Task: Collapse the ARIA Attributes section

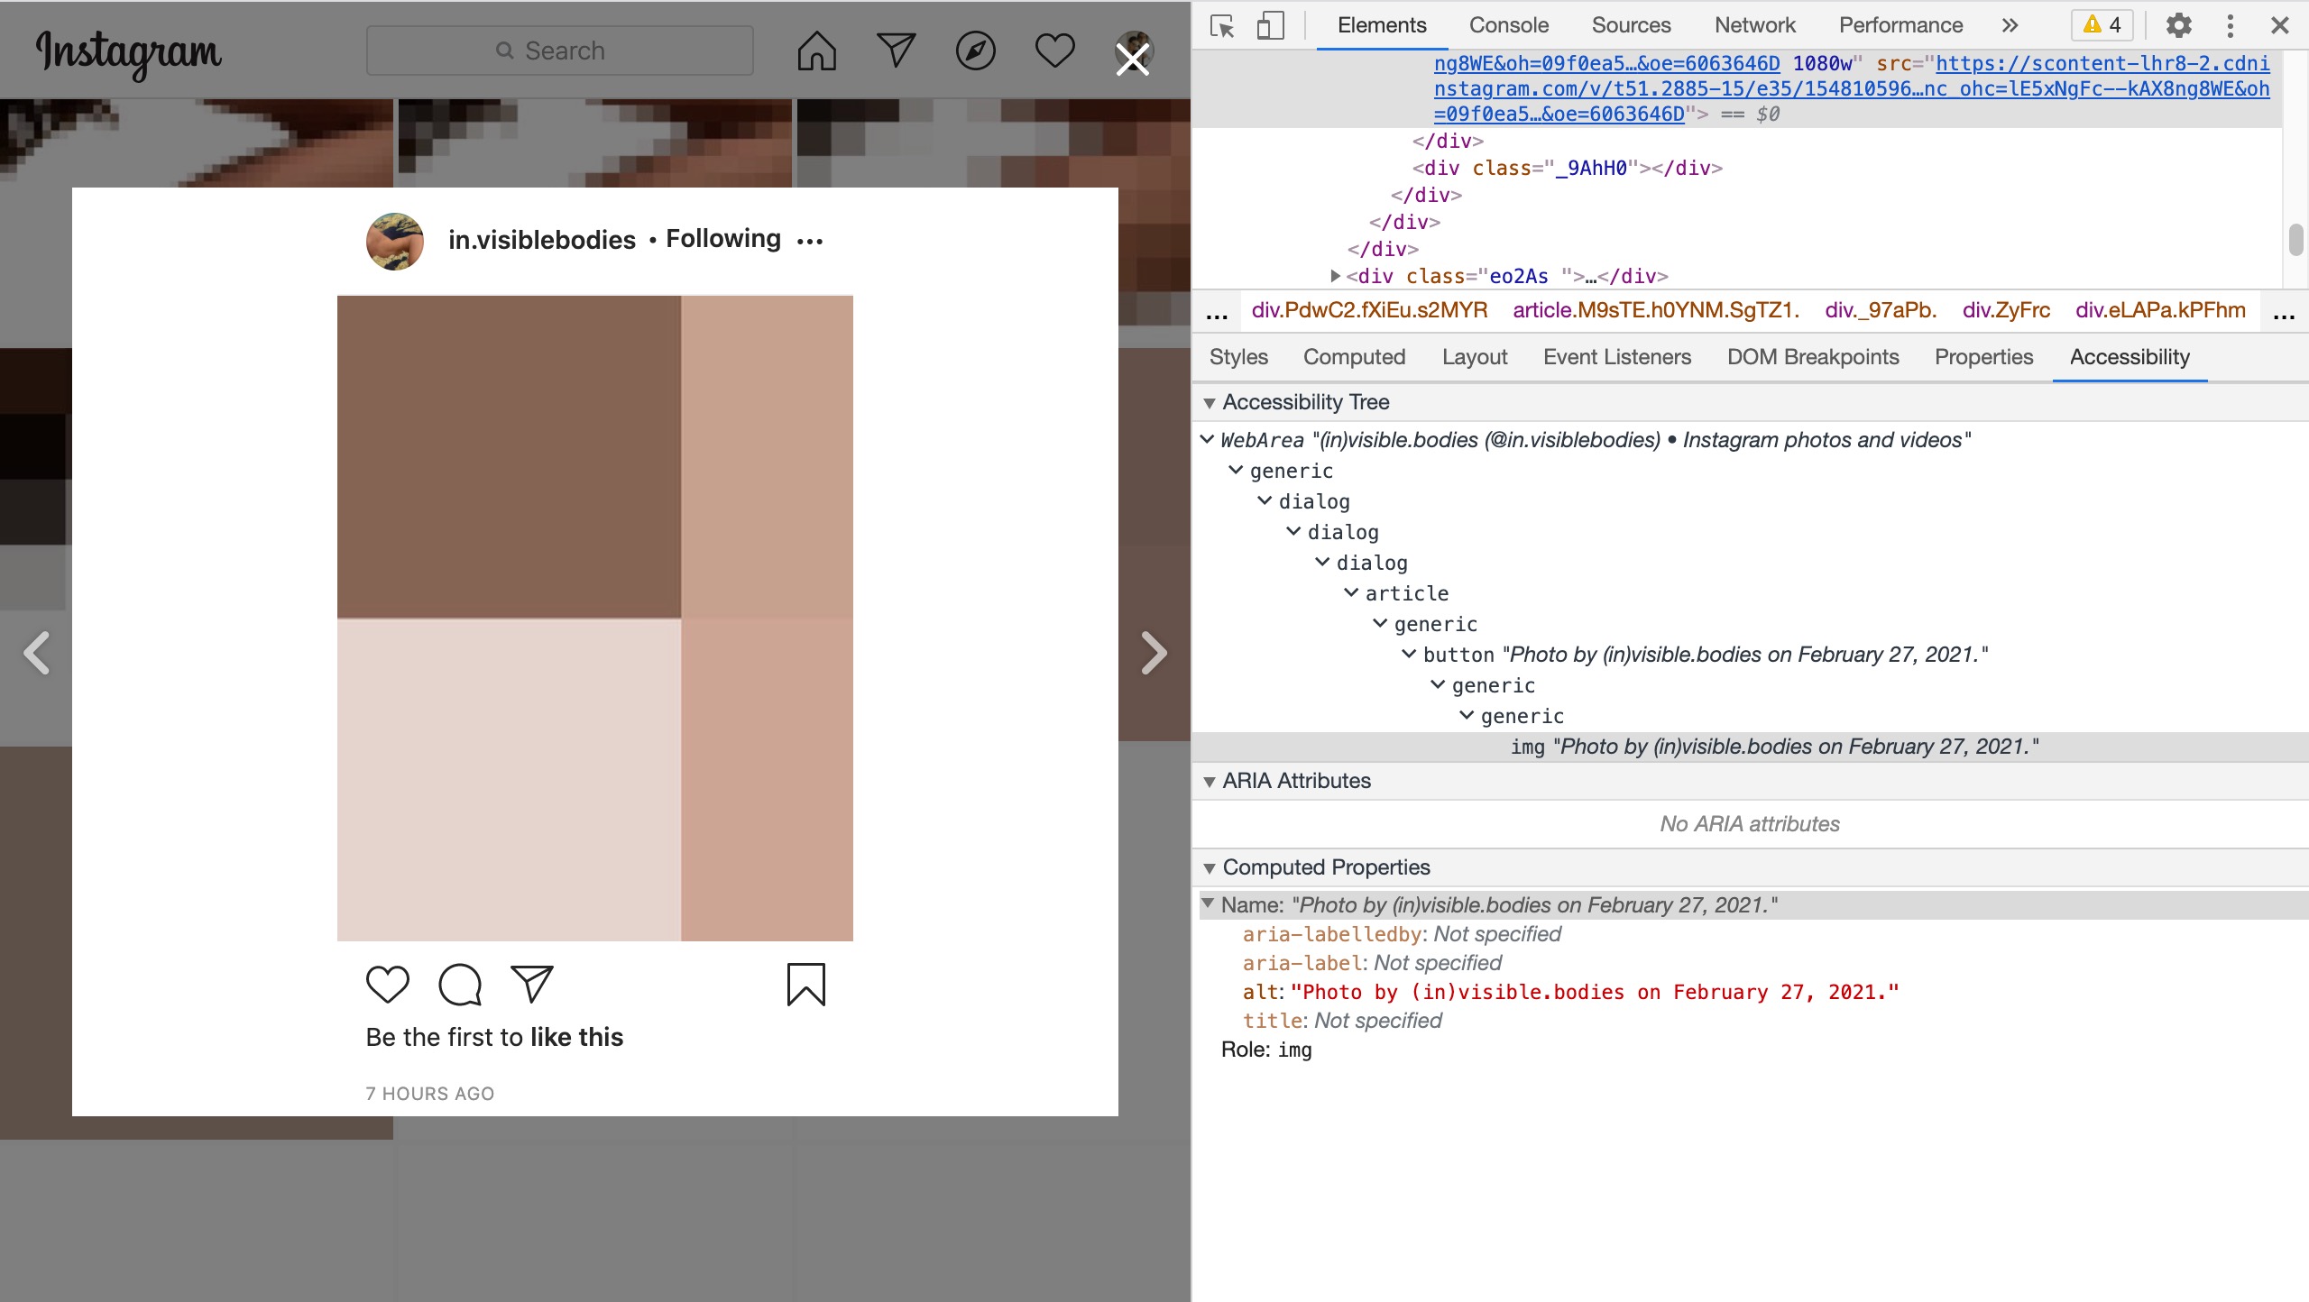Action: point(1210,781)
